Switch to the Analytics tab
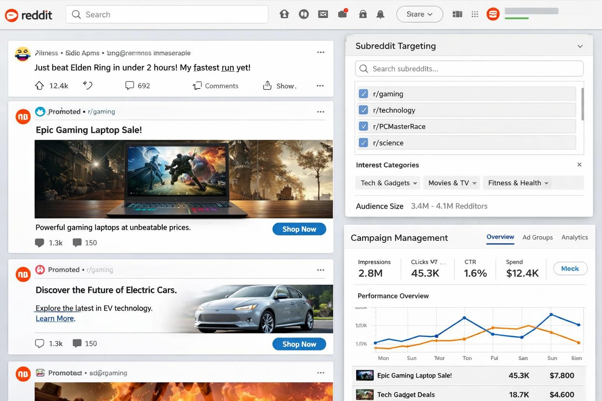This screenshot has height=401, width=602. [x=575, y=237]
